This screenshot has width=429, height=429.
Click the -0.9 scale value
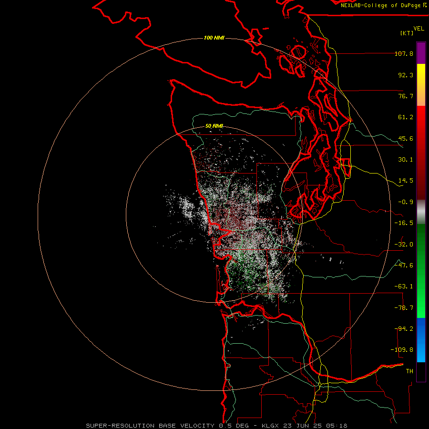406,202
